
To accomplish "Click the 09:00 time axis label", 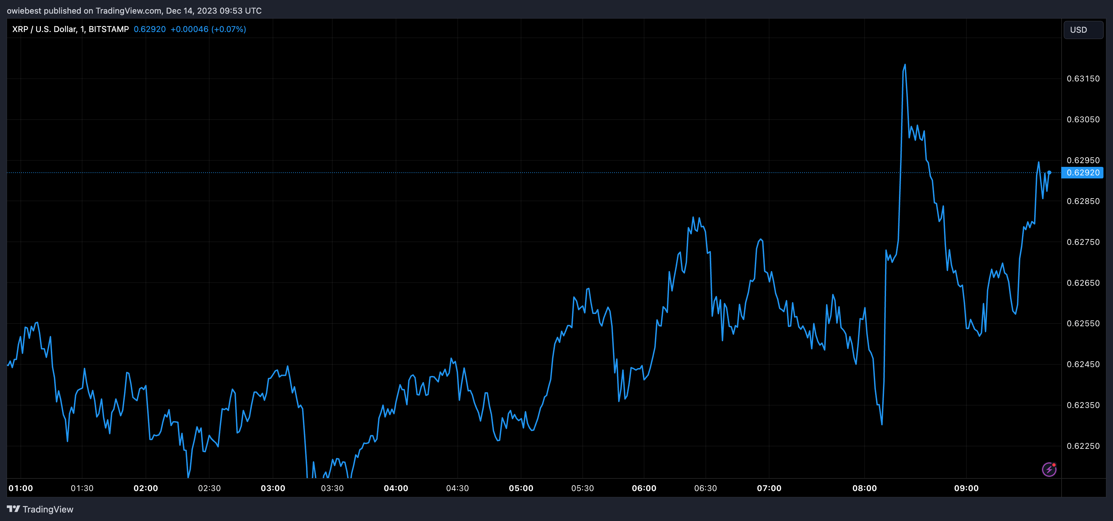I will (966, 488).
